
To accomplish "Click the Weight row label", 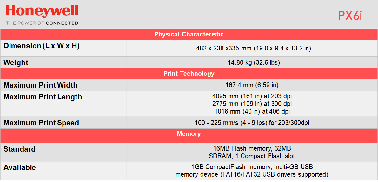I will pyautogui.click(x=16, y=63).
